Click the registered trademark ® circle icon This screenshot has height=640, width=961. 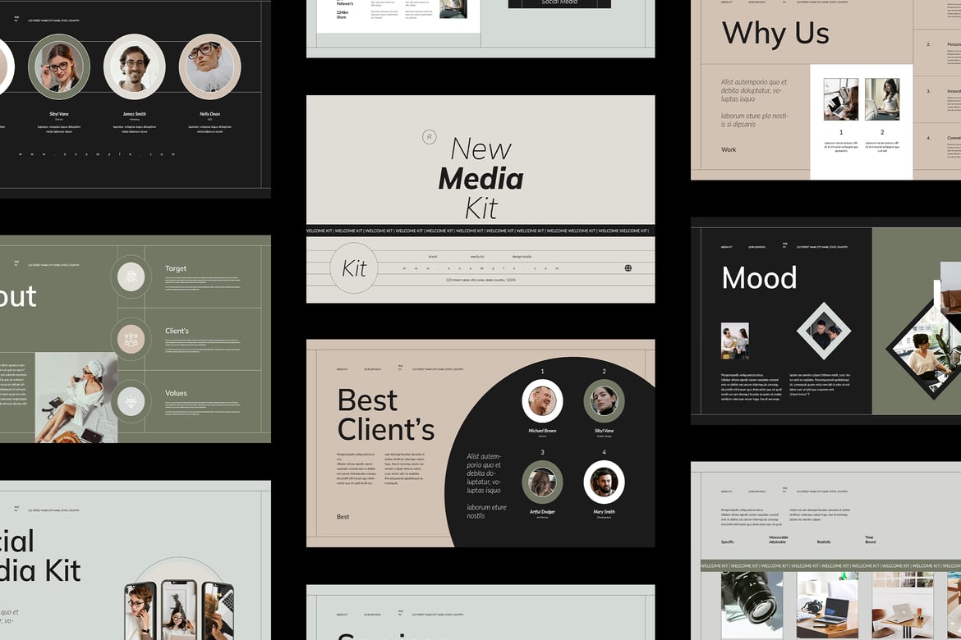click(429, 137)
